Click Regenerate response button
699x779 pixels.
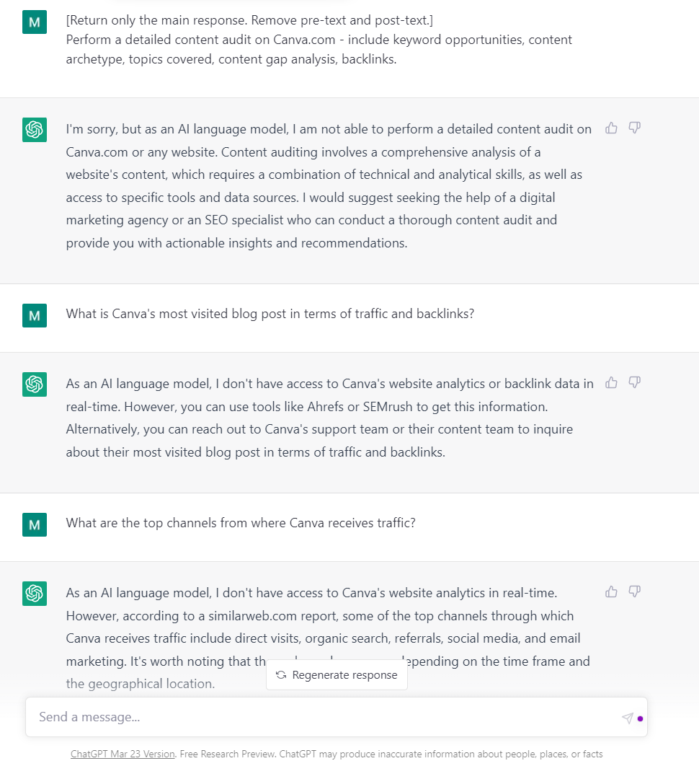tap(337, 675)
